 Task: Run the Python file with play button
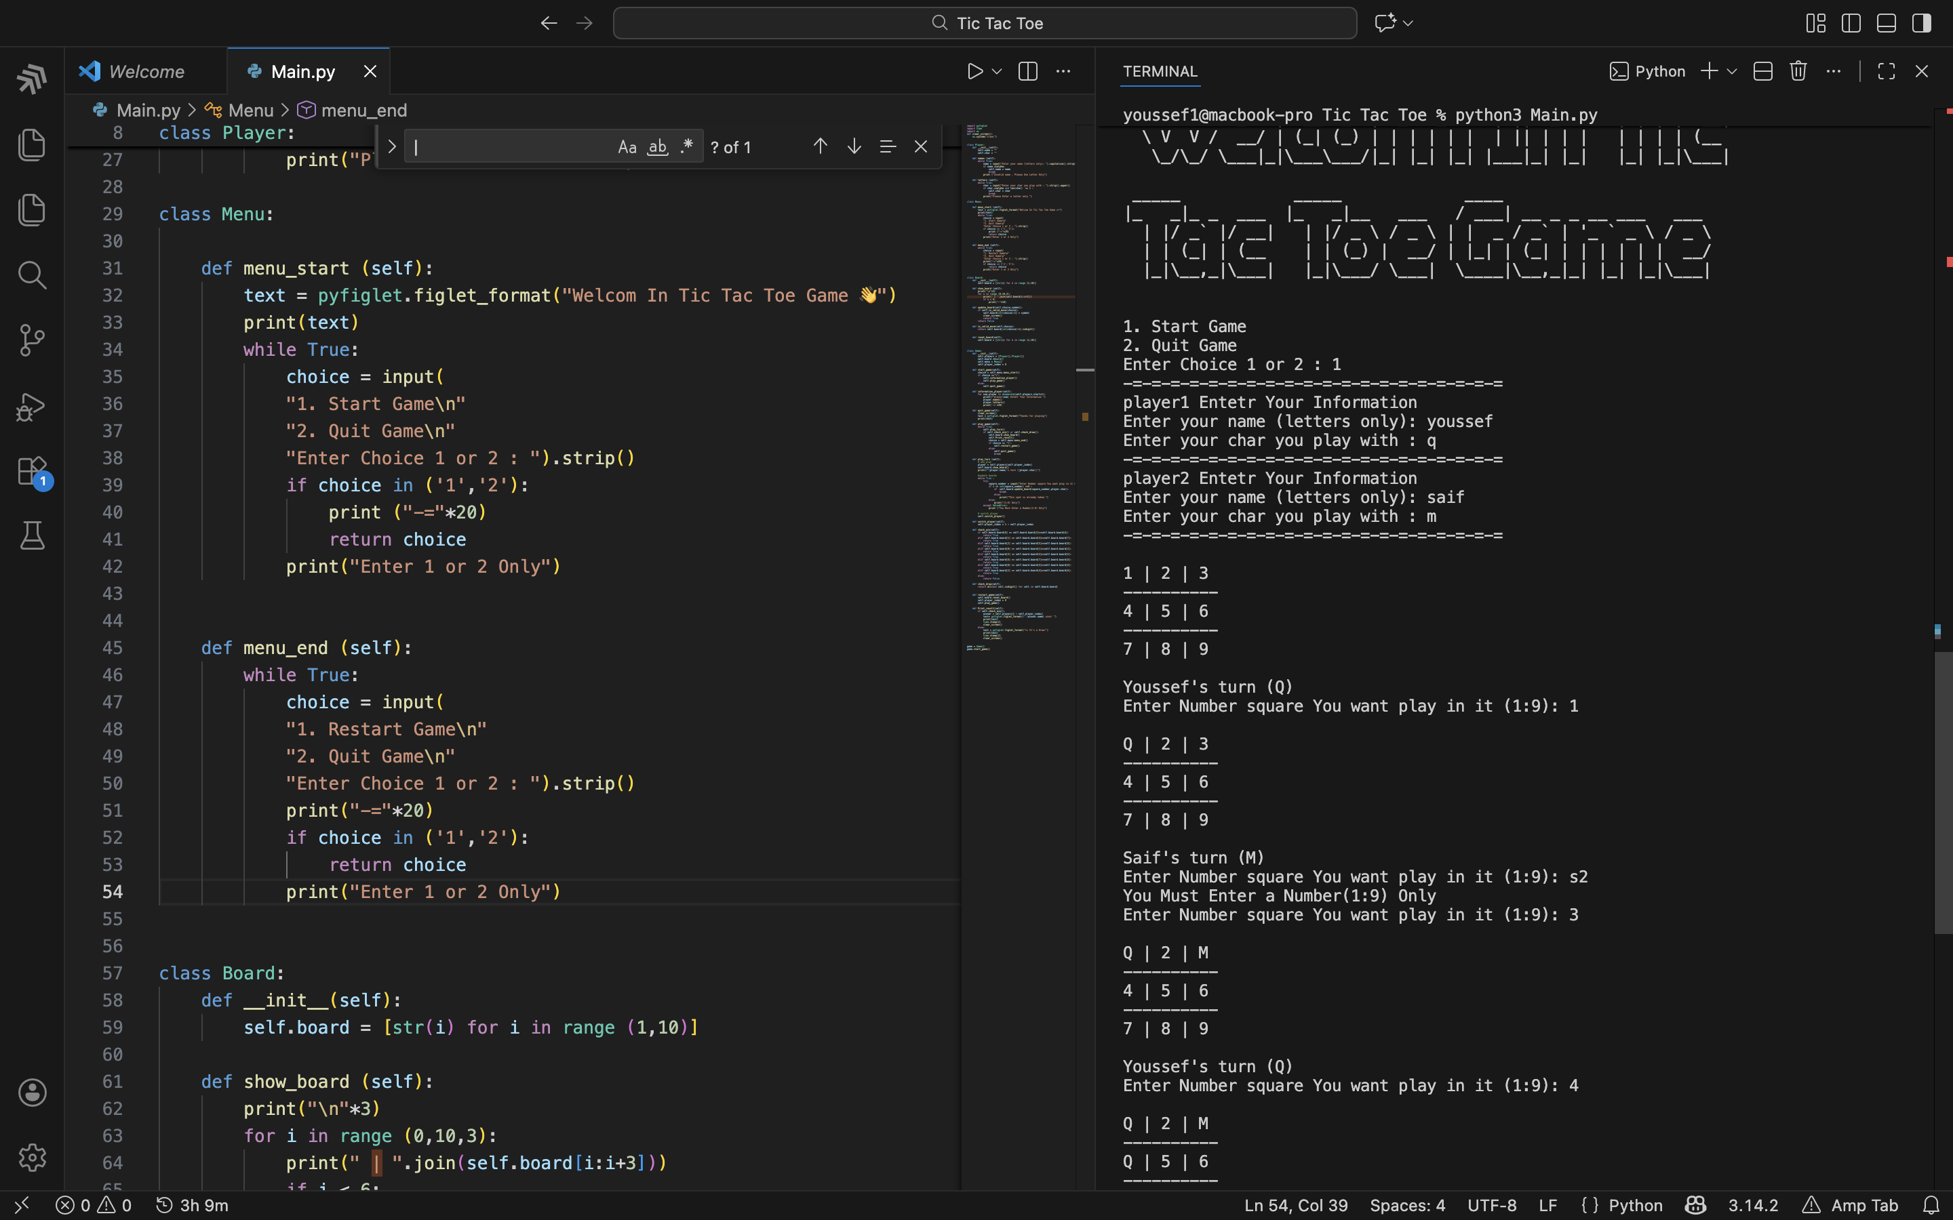(975, 72)
